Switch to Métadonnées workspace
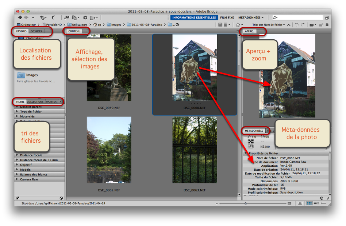Image resolution: width=346 pixels, height=226 pixels. point(249,17)
